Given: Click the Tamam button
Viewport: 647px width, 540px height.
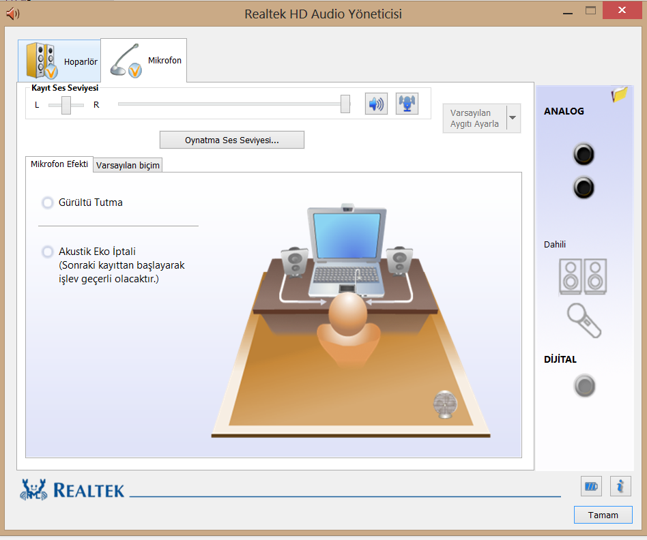Looking at the screenshot, I should point(603,515).
